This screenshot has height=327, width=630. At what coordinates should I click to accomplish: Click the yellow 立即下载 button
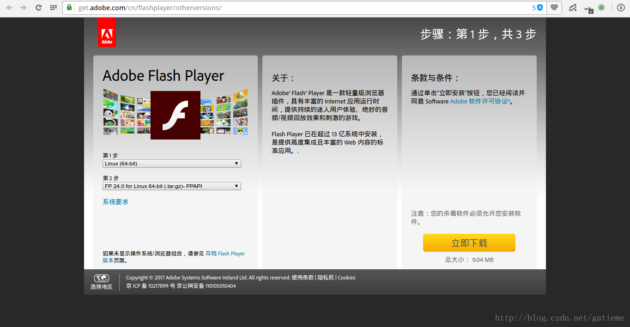click(469, 243)
